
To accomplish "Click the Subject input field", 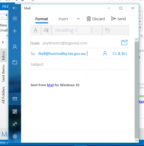I will pos(80,64).
